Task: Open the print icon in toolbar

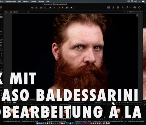Action: [x=135, y=7]
